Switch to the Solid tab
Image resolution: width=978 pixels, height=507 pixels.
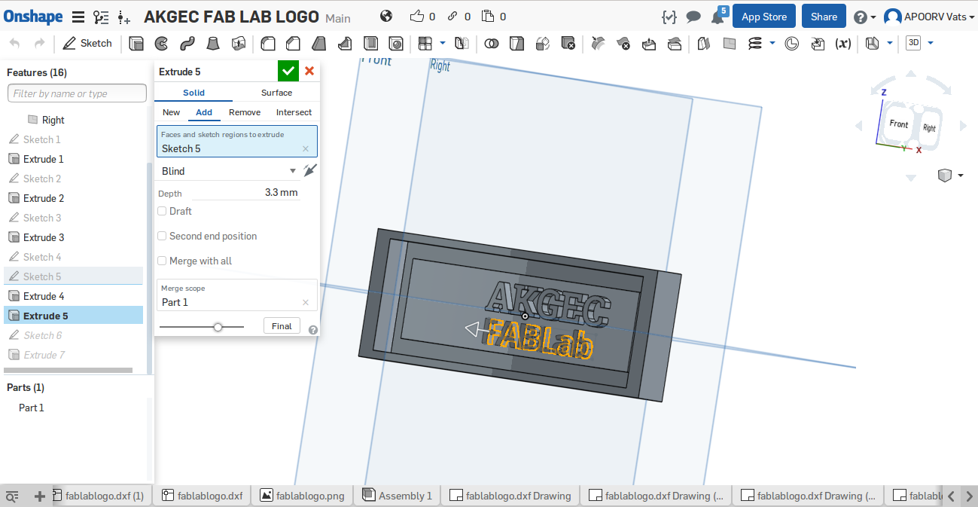click(193, 93)
